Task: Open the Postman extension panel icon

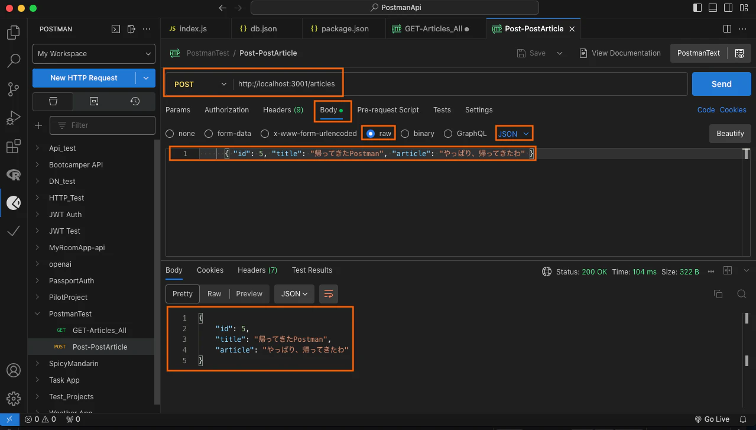Action: point(13,203)
